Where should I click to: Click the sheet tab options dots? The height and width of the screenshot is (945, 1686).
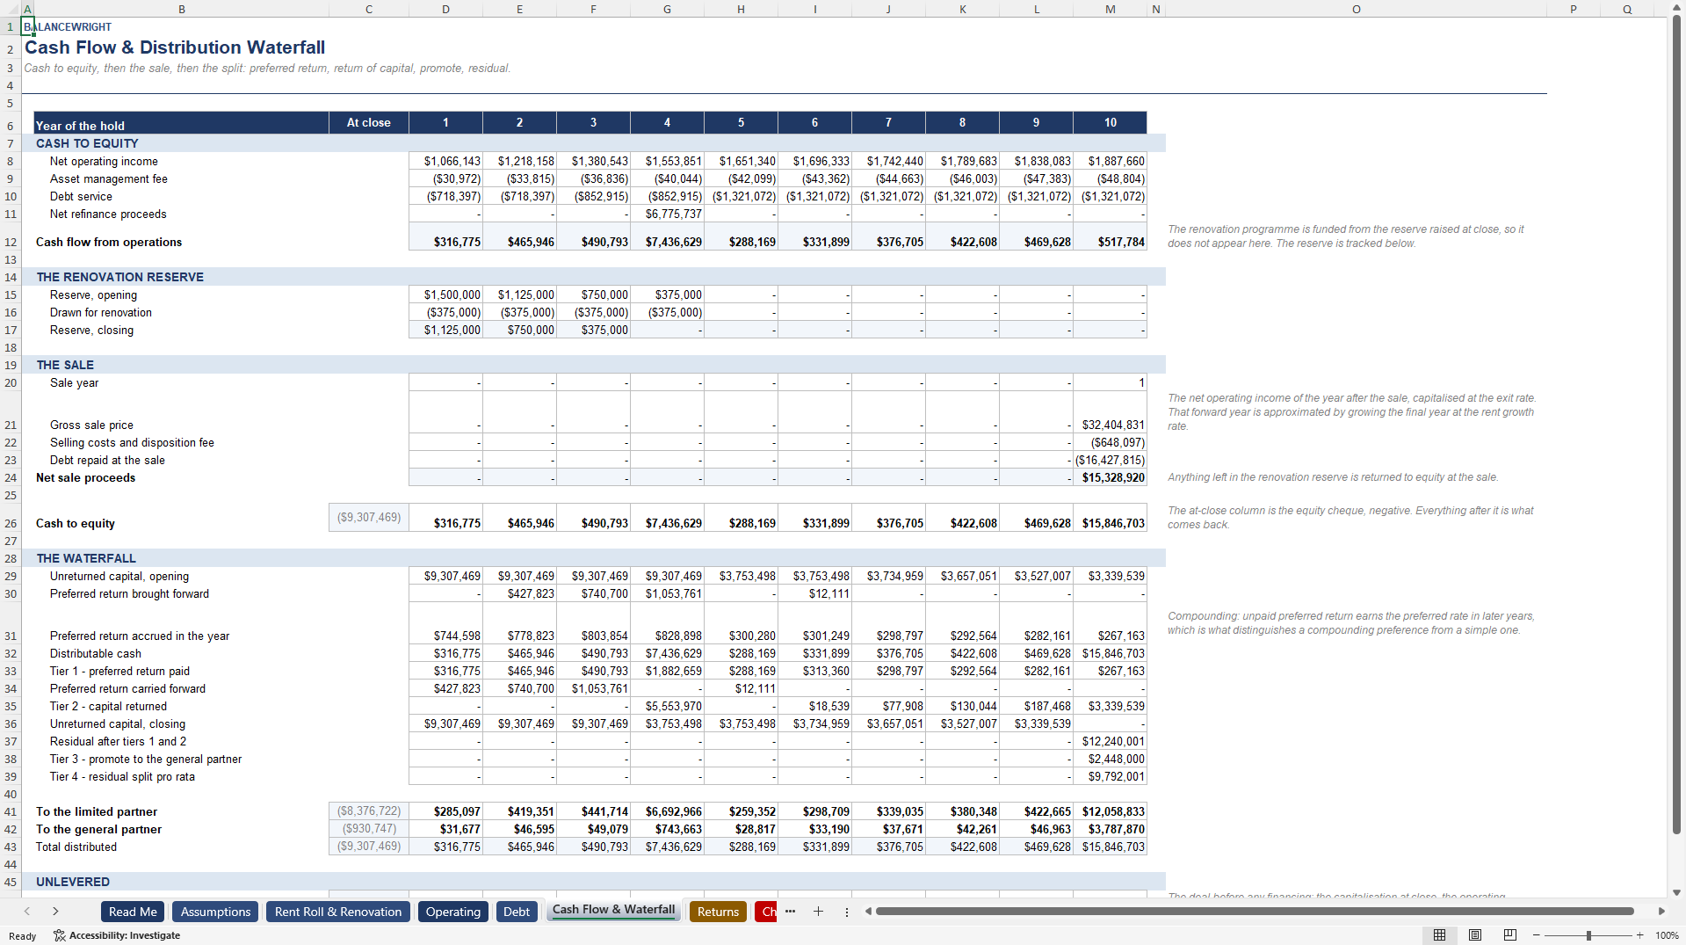point(847,912)
